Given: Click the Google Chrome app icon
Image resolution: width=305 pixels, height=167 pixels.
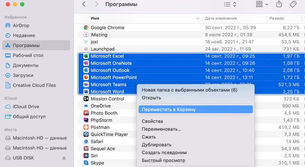Looking at the screenshot, I should [x=86, y=28].
